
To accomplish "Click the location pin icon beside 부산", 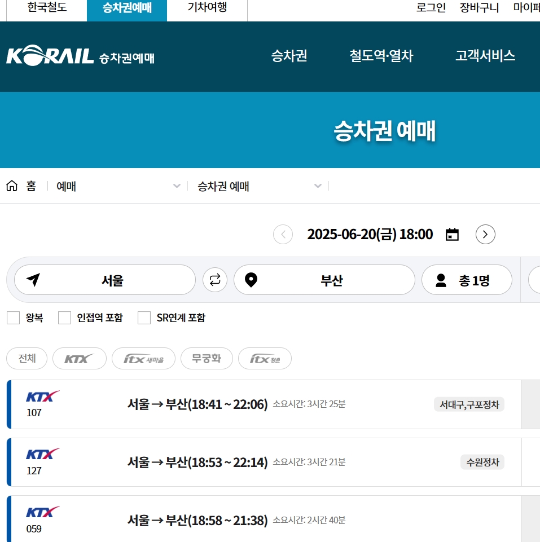I will (251, 280).
